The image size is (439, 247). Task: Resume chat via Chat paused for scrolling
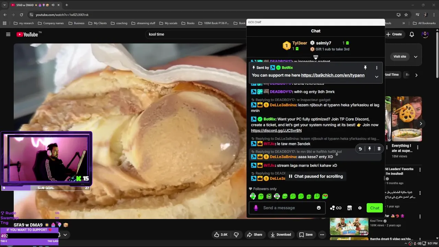point(316,176)
